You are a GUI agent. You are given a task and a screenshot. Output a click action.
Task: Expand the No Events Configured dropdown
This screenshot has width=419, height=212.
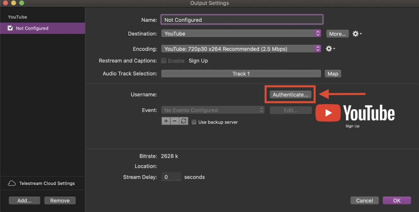(213, 110)
